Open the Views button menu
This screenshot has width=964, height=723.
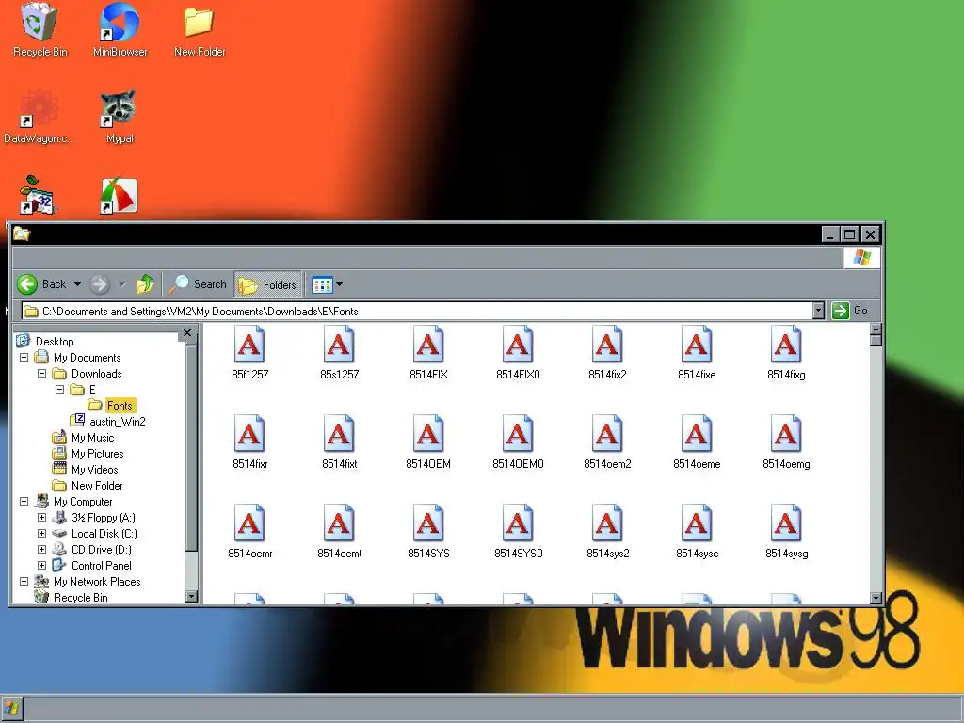point(327,284)
